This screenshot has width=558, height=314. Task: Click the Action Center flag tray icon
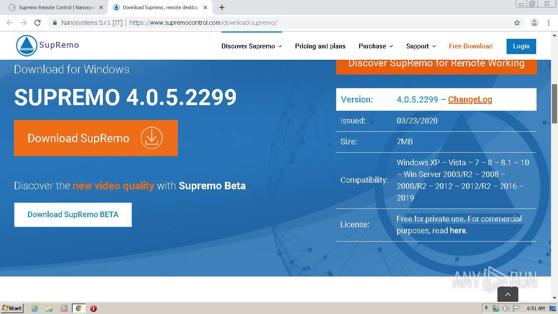516,308
